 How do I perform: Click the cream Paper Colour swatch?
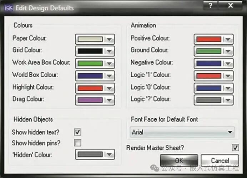[x=90, y=39]
